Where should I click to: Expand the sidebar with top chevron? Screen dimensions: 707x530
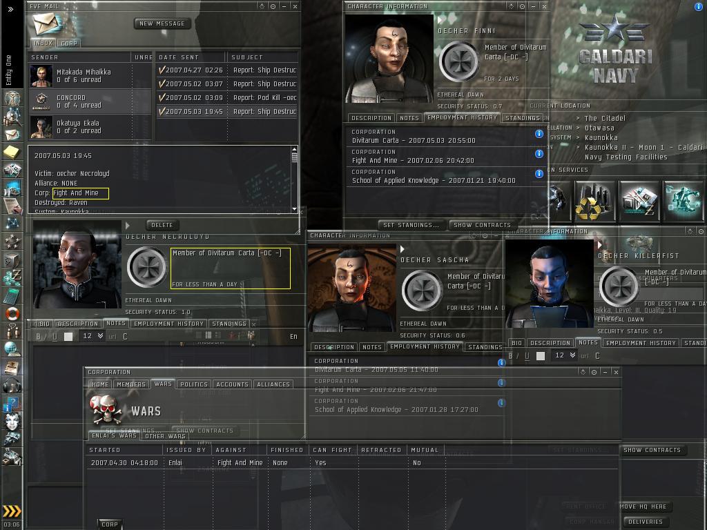pos(9,8)
